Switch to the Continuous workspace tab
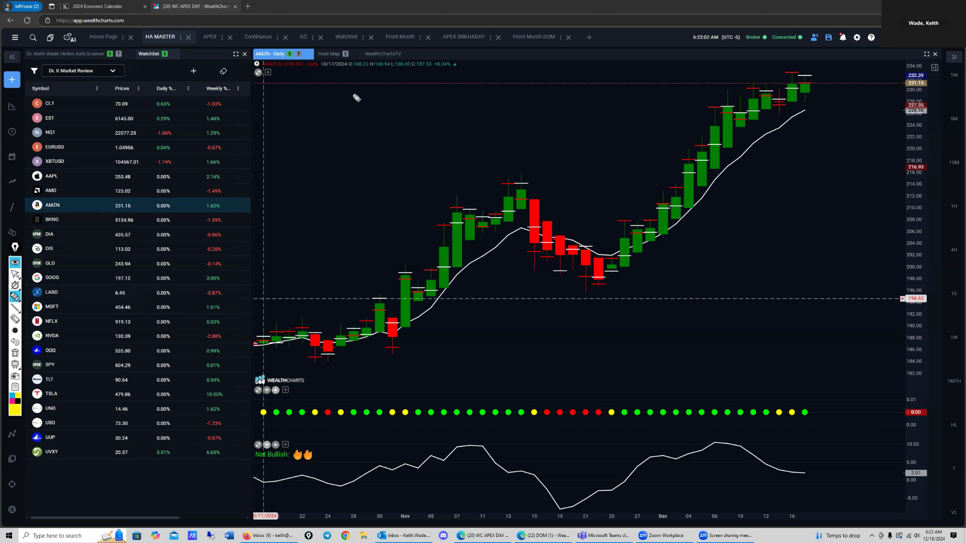The width and height of the screenshot is (966, 543). [x=258, y=37]
